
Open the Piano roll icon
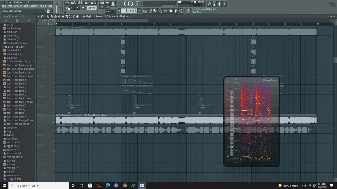[x=155, y=11]
